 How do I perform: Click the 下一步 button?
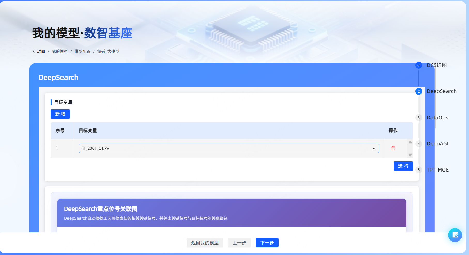click(x=267, y=243)
